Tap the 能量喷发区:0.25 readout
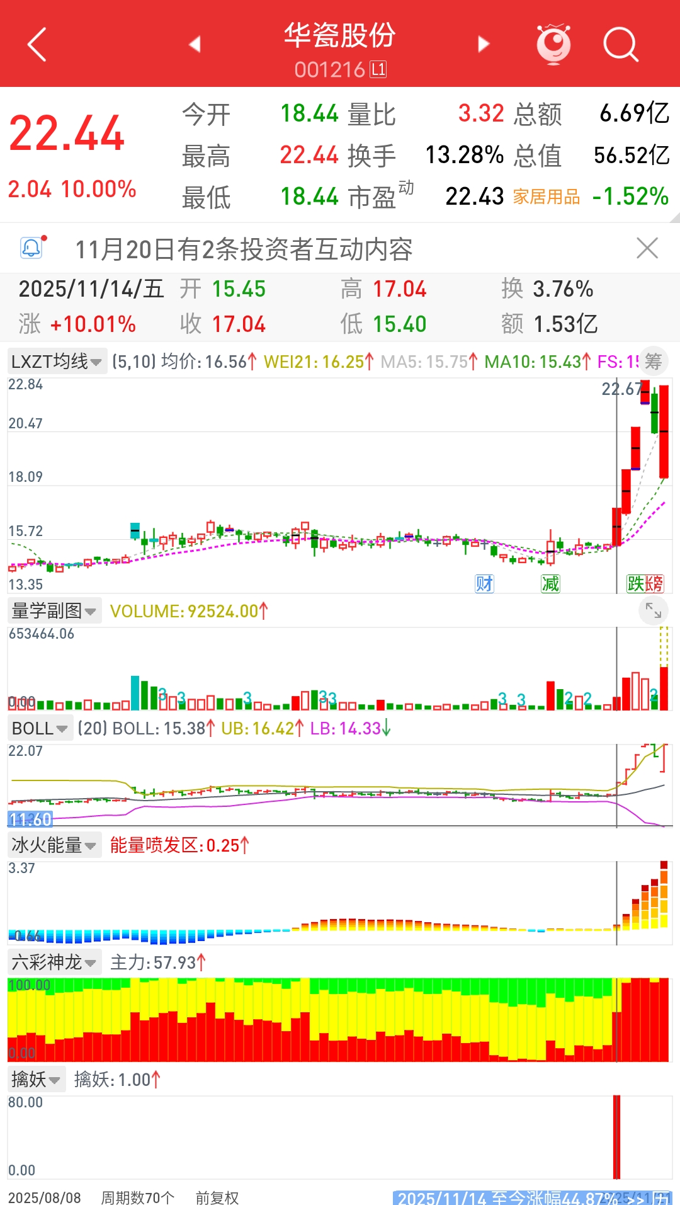680x1205 pixels. click(x=179, y=845)
